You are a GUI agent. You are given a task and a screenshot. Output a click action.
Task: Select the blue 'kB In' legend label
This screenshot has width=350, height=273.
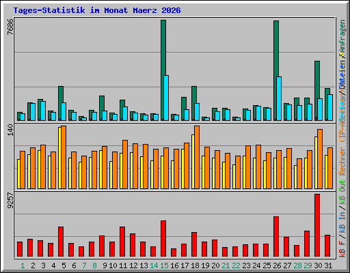(x=342, y=222)
